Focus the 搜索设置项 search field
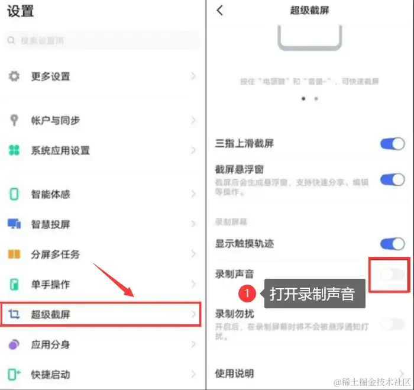This screenshot has height=390, width=414. tap(102, 40)
